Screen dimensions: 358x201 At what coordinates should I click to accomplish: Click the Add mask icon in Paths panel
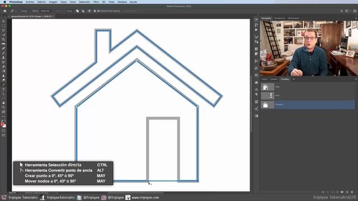pos(342,192)
